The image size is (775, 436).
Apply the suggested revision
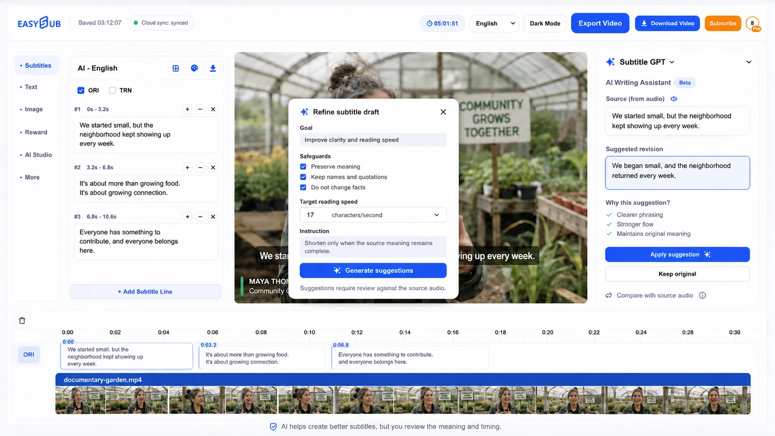coord(677,255)
